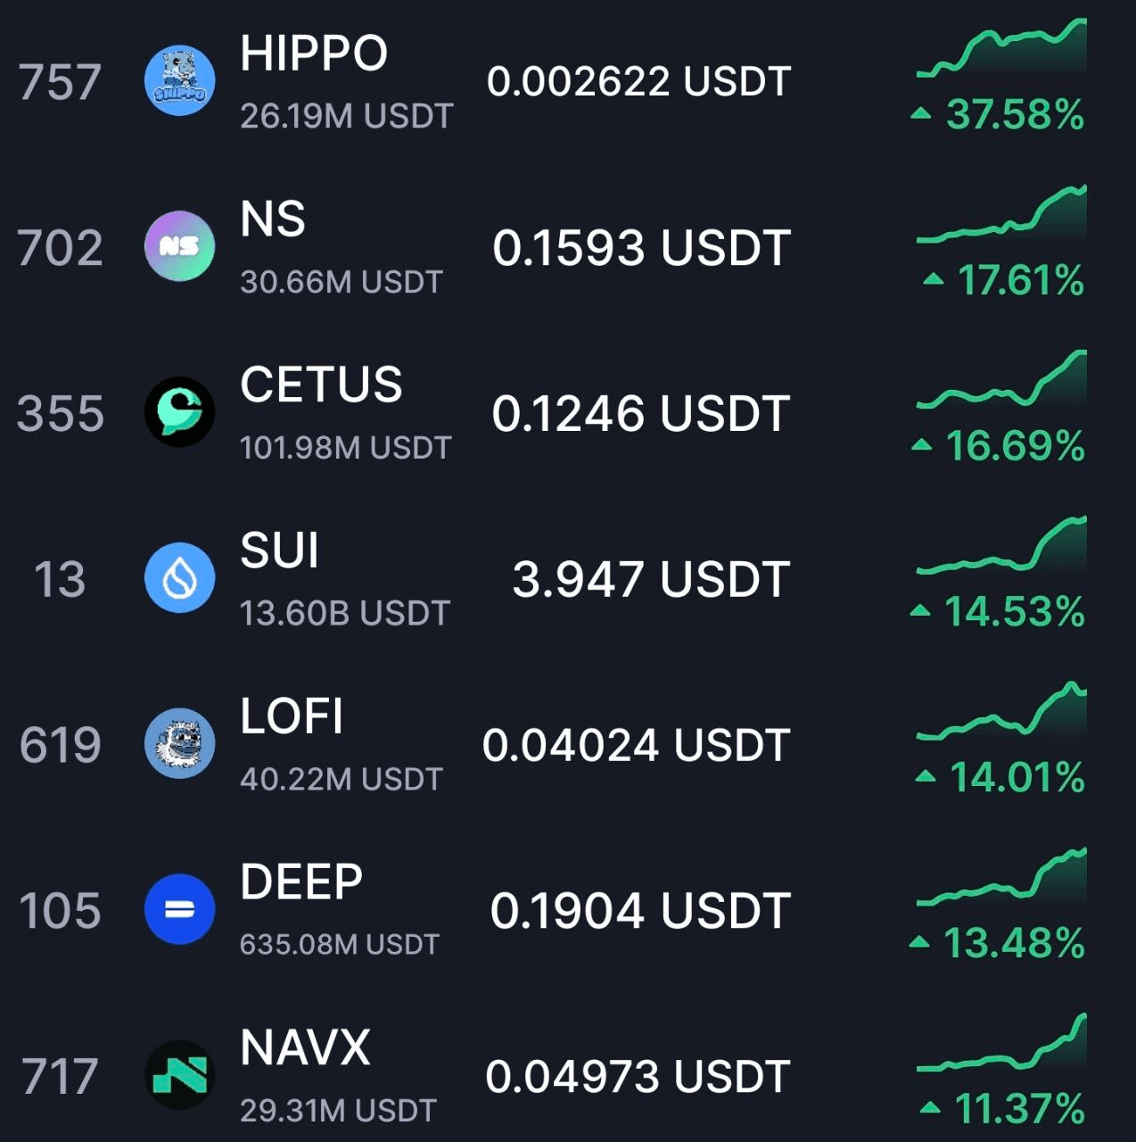Screen dimensions: 1136x1142
Task: Select the 0.1593 USDT price for NS
Action: click(x=641, y=247)
